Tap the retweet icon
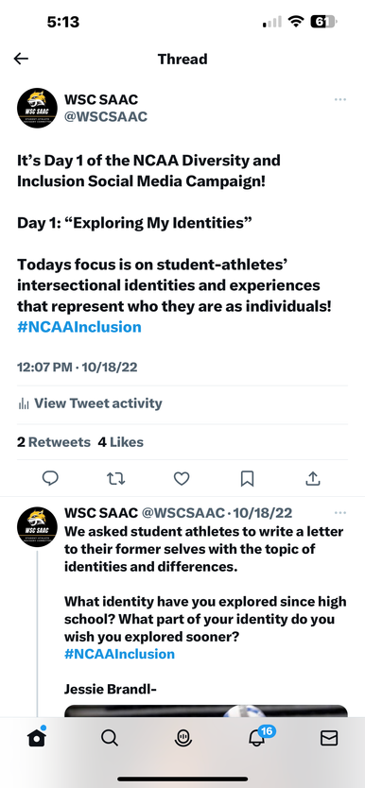Screen dimensions: 365x788 click(x=116, y=478)
